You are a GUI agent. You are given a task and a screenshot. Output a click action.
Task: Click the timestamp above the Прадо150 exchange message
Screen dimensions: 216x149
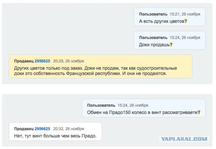[x=133, y=105]
